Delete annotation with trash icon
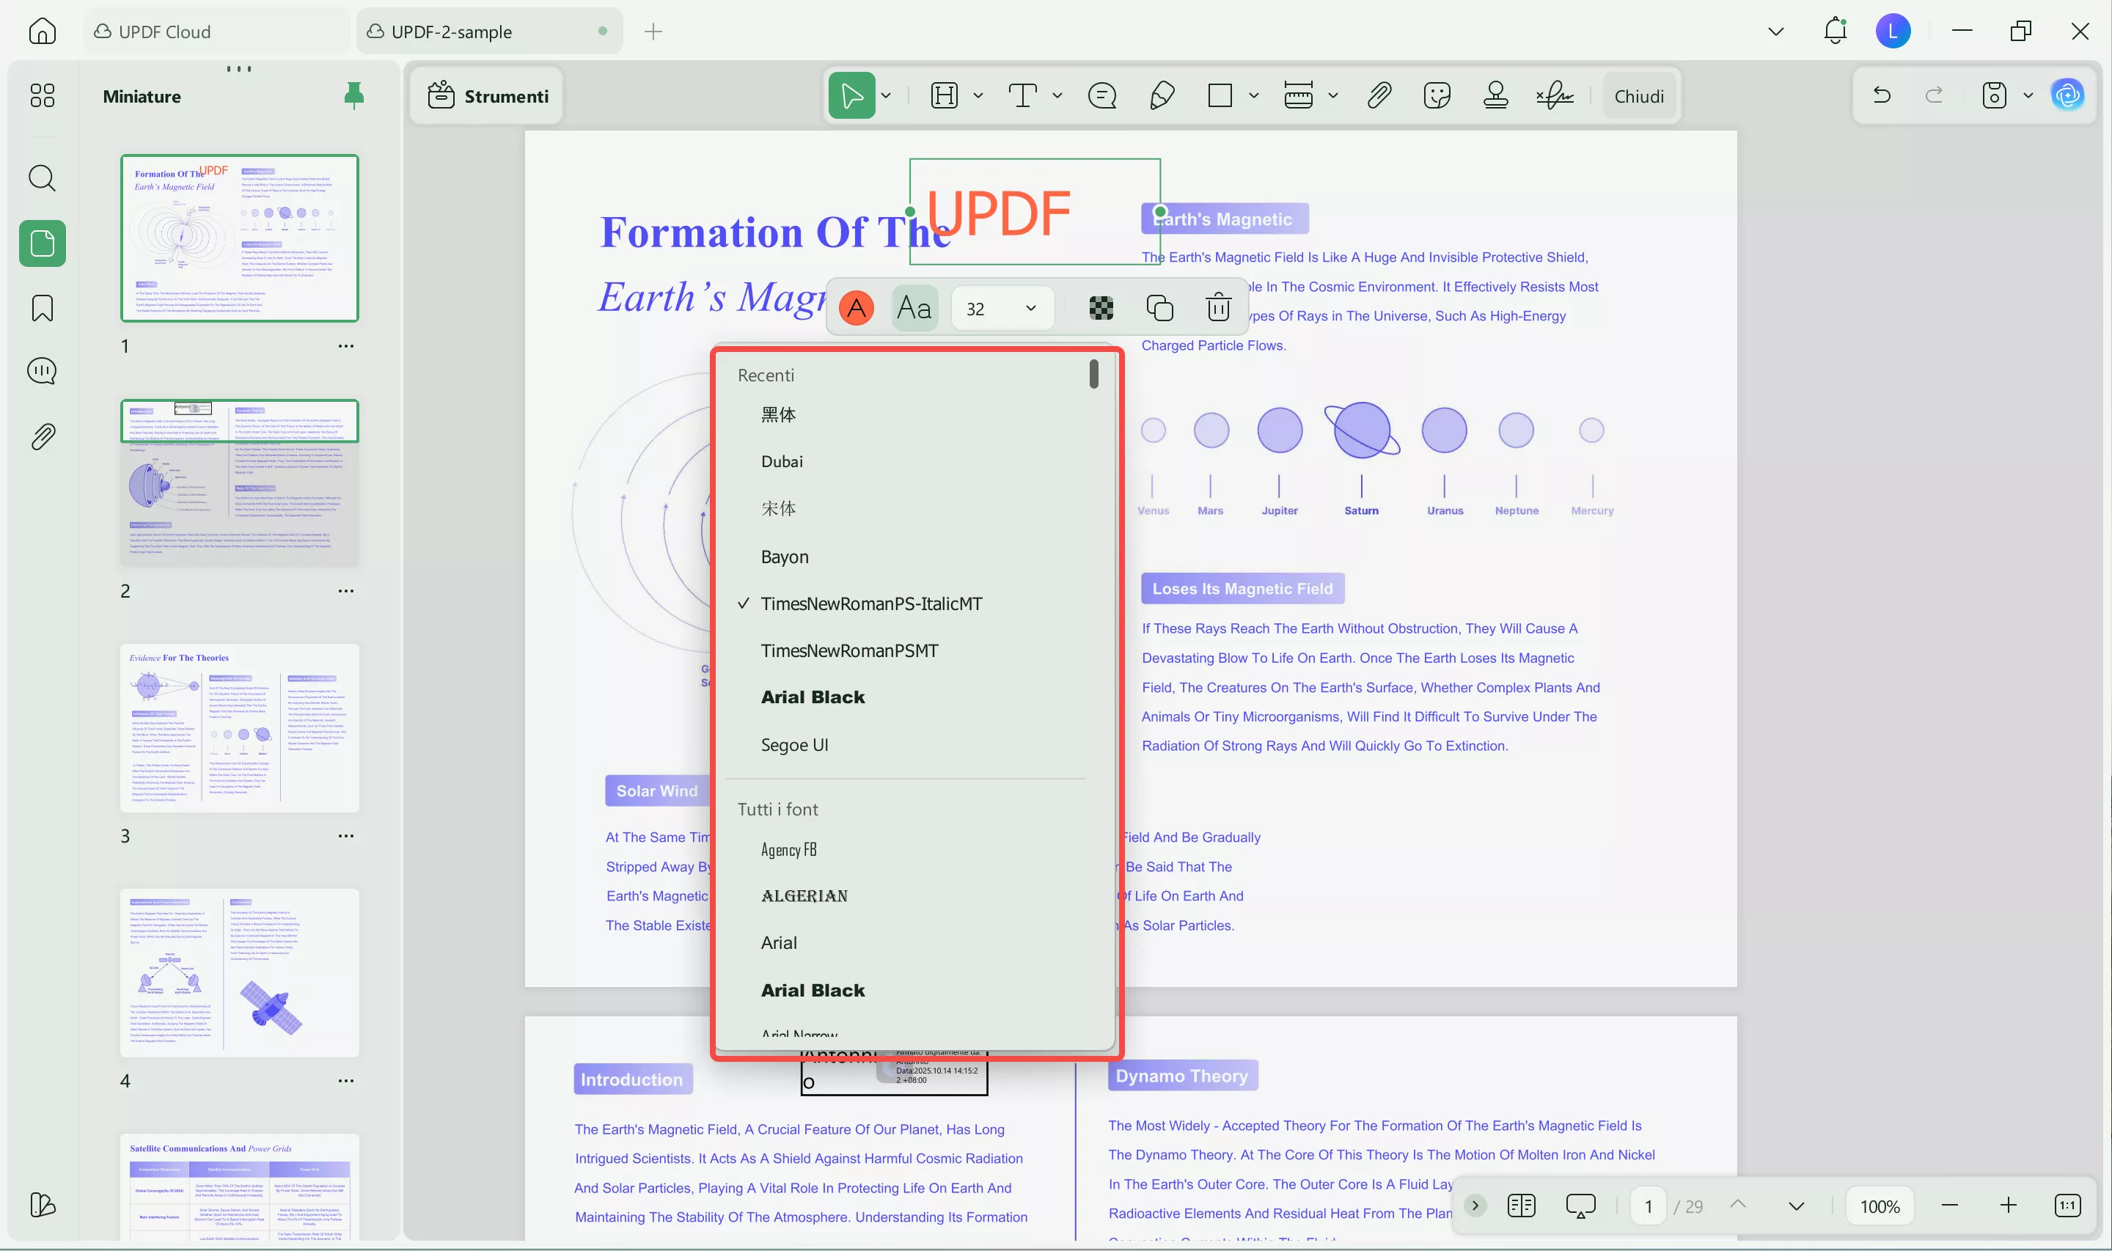2112x1251 pixels. 1218,309
